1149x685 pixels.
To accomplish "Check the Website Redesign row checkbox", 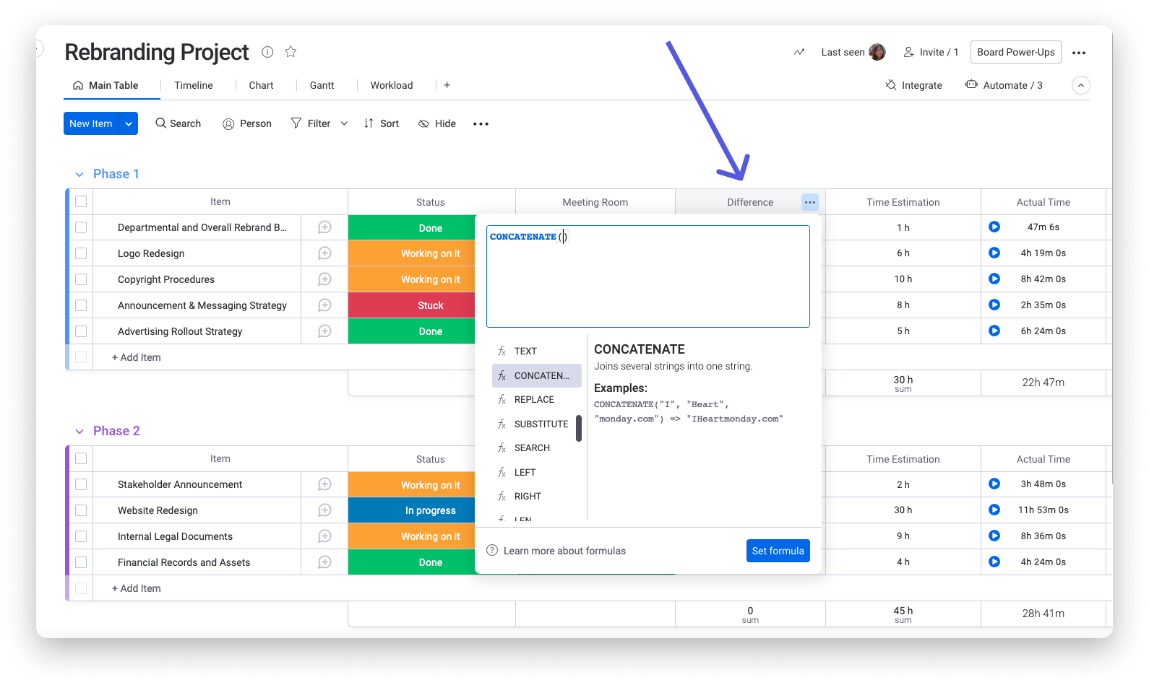I will pyautogui.click(x=81, y=510).
